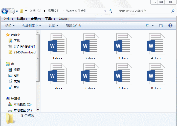
Task: Expand the arrow after 文档 (G:) in path
Action: coord(45,11)
